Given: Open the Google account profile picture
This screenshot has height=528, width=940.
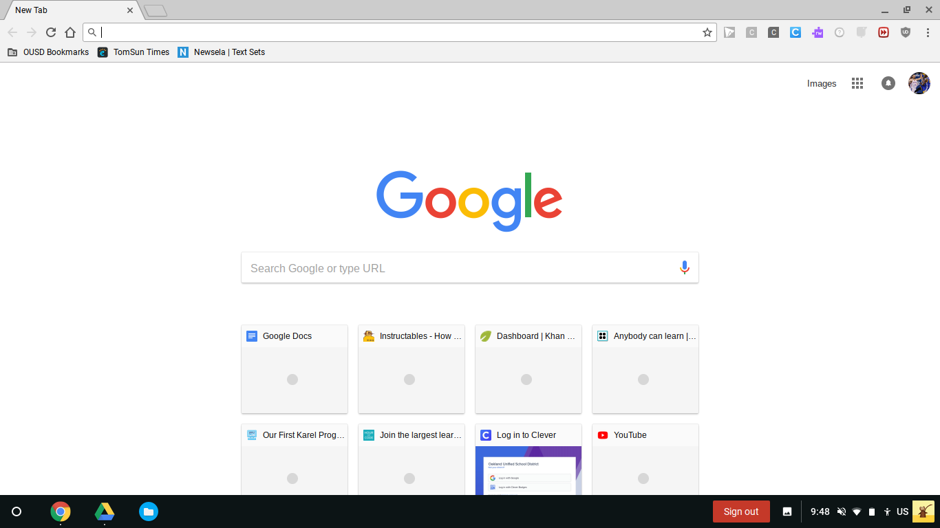Looking at the screenshot, I should (x=919, y=83).
